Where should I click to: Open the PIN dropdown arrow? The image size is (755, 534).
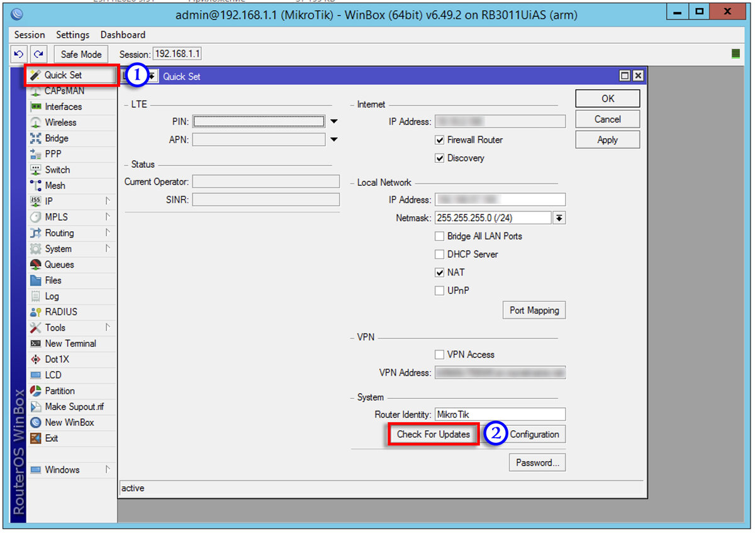[334, 121]
